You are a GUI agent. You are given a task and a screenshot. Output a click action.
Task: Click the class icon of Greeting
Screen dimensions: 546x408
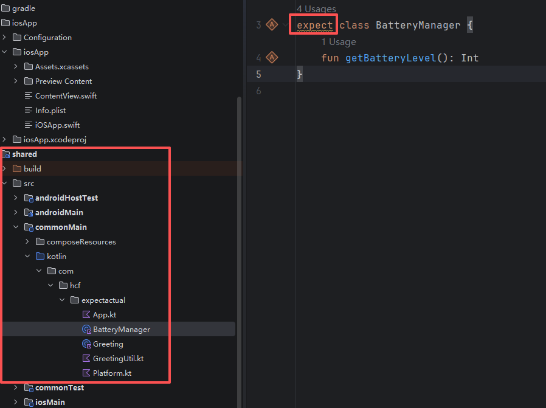coord(86,344)
